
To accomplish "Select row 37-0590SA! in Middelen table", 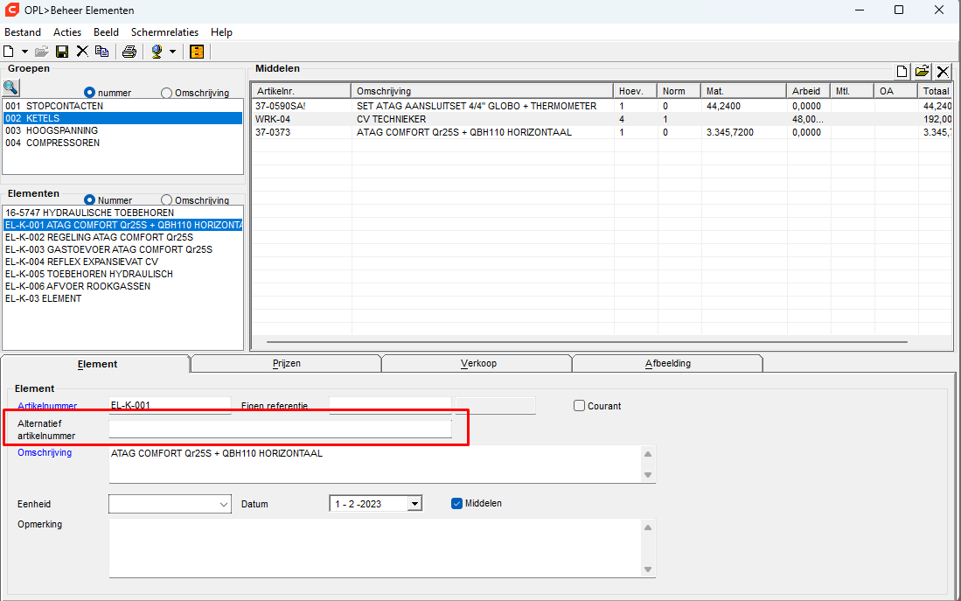I will tap(602, 106).
